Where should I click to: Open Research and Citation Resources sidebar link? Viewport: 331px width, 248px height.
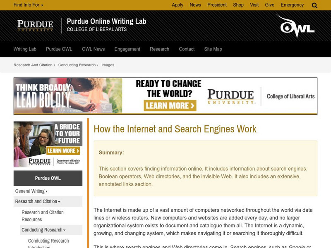pyautogui.click(x=43, y=216)
